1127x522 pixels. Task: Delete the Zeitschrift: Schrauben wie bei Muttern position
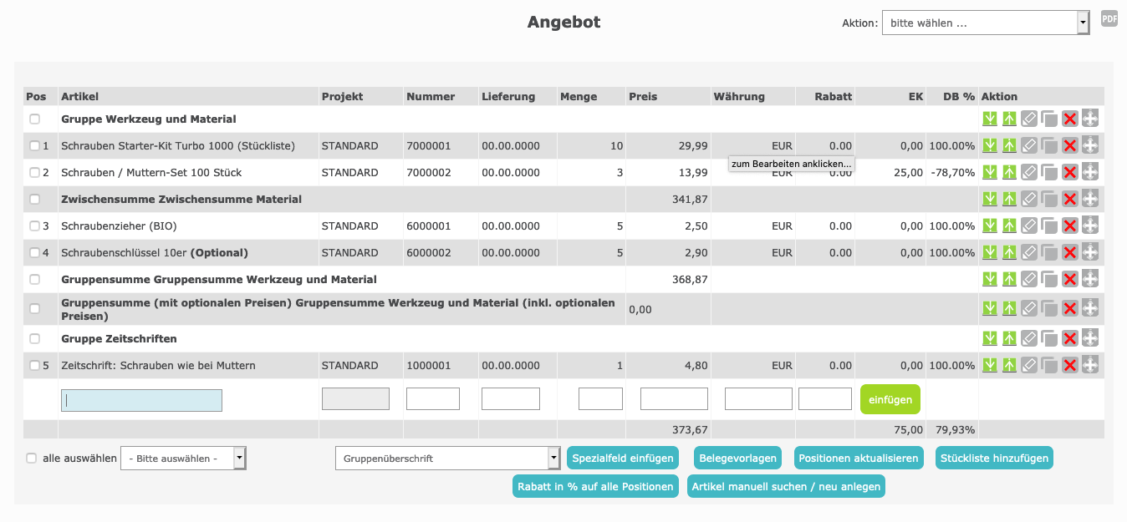tap(1069, 366)
